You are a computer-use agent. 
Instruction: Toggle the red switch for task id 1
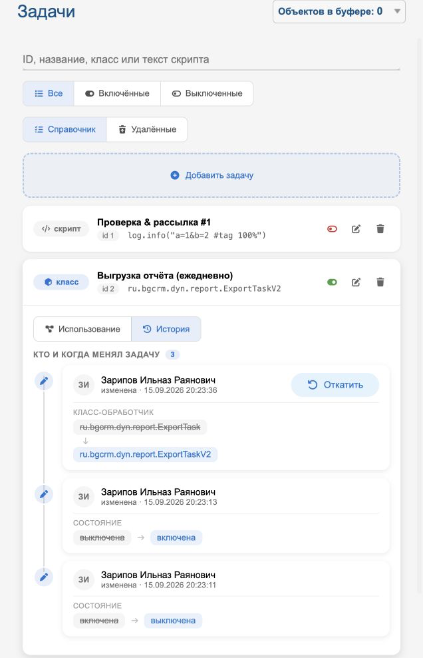332,228
